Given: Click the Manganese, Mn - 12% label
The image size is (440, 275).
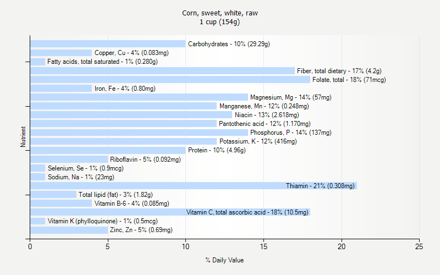Looking at the screenshot, I should pyautogui.click(x=264, y=106).
